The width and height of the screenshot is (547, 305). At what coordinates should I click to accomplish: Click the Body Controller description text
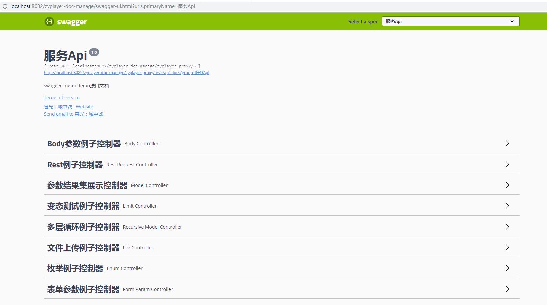tap(141, 144)
